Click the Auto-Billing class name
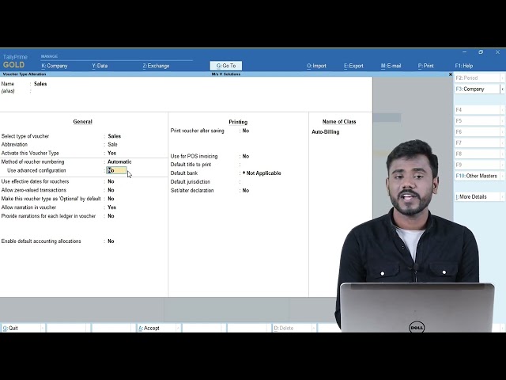The width and height of the screenshot is (506, 380). click(325, 132)
